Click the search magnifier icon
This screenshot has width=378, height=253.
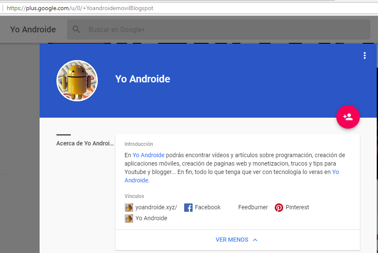[x=76, y=29]
